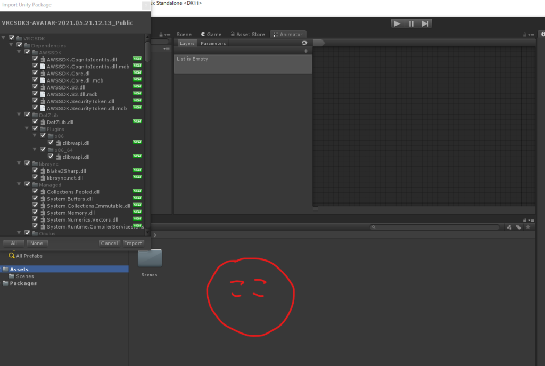Click the Pause button in Unity toolbar
The width and height of the screenshot is (545, 366).
point(411,23)
